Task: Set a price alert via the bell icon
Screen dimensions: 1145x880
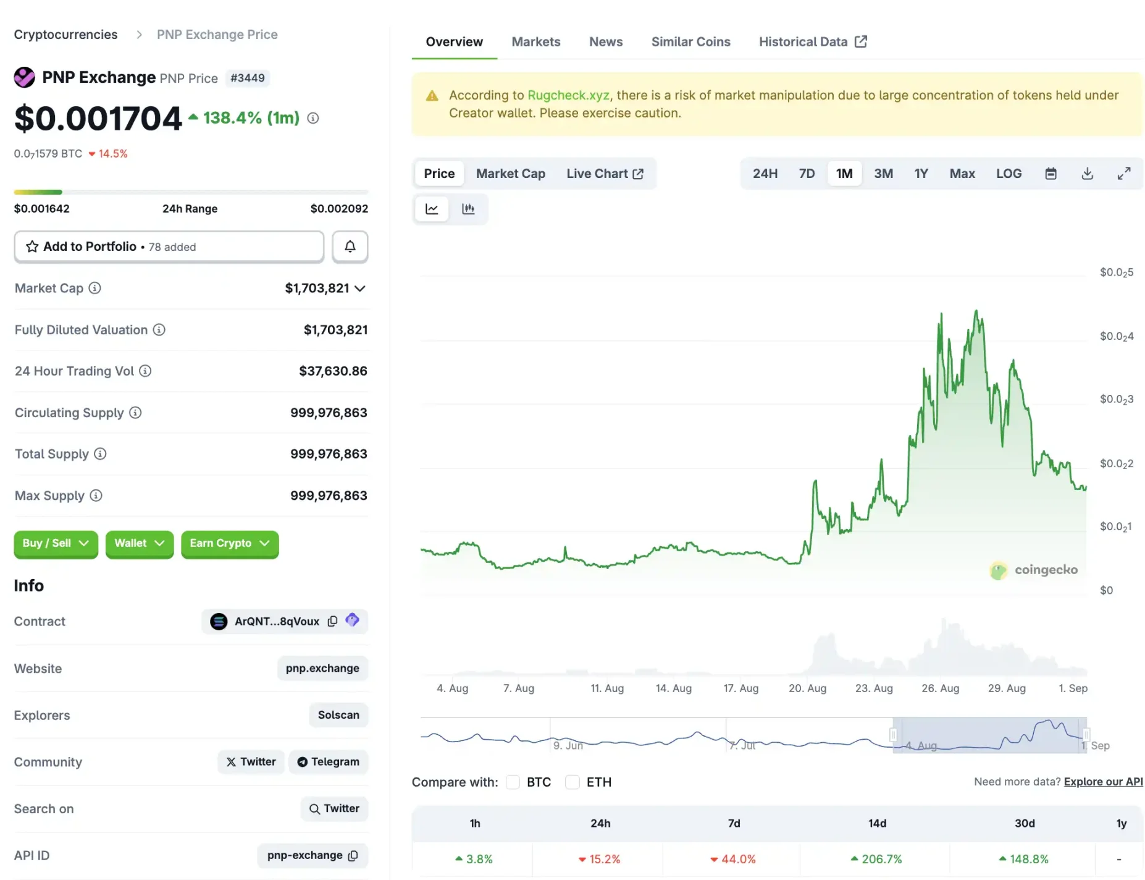Action: [350, 247]
